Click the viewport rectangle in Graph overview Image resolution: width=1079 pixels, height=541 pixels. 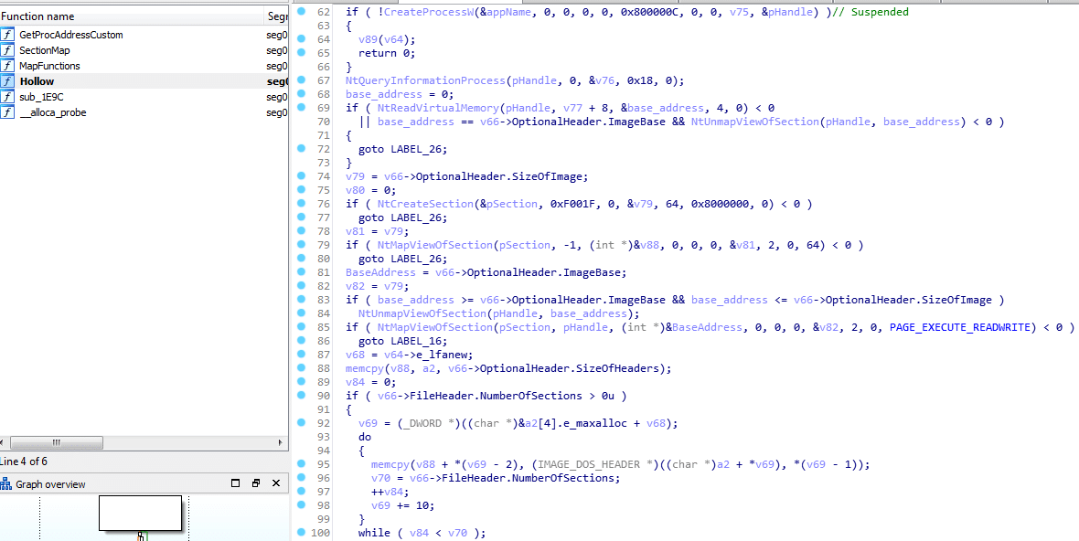tap(141, 513)
